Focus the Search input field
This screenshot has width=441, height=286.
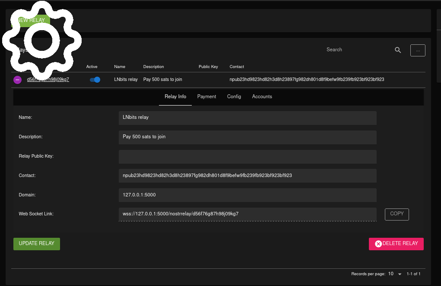pos(356,50)
